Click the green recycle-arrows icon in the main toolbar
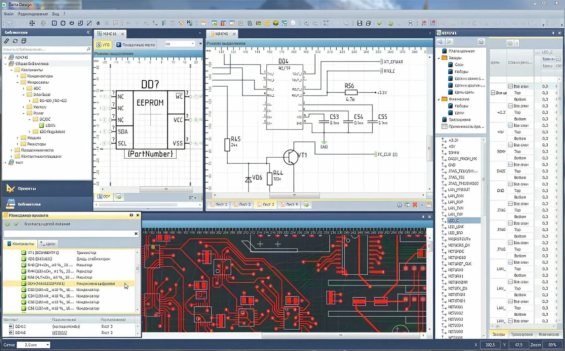Viewport: 565px width, 351px height. [390, 23]
